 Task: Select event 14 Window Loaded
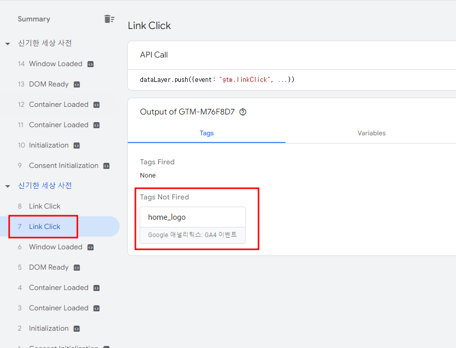60,64
